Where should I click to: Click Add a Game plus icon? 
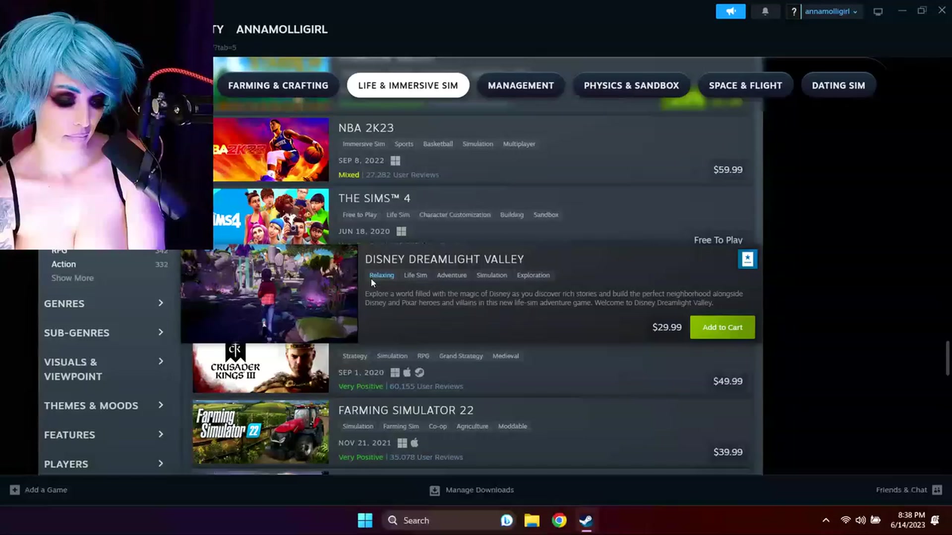pyautogui.click(x=15, y=490)
